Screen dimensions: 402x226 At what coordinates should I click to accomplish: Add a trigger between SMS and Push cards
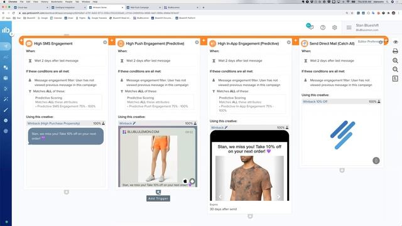tap(112, 41)
